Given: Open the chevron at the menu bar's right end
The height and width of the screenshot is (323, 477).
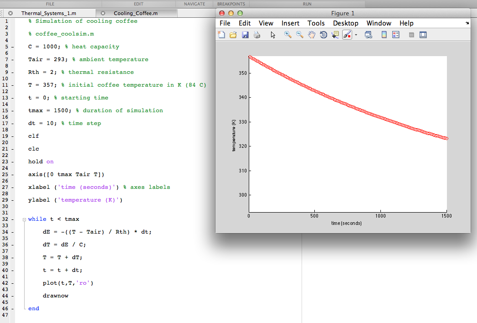Looking at the screenshot, I should point(467,23).
